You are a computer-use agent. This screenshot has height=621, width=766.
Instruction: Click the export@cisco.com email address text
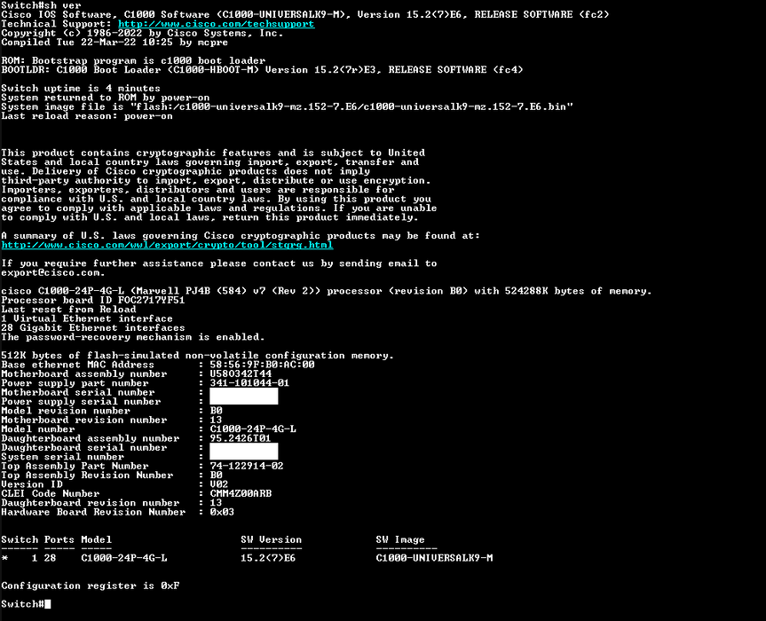pos(52,273)
